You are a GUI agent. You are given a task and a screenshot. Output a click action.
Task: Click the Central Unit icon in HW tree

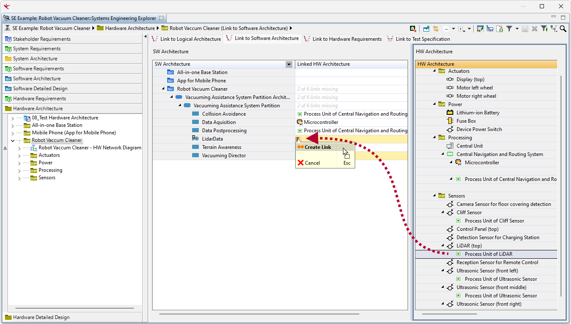pyautogui.click(x=450, y=146)
